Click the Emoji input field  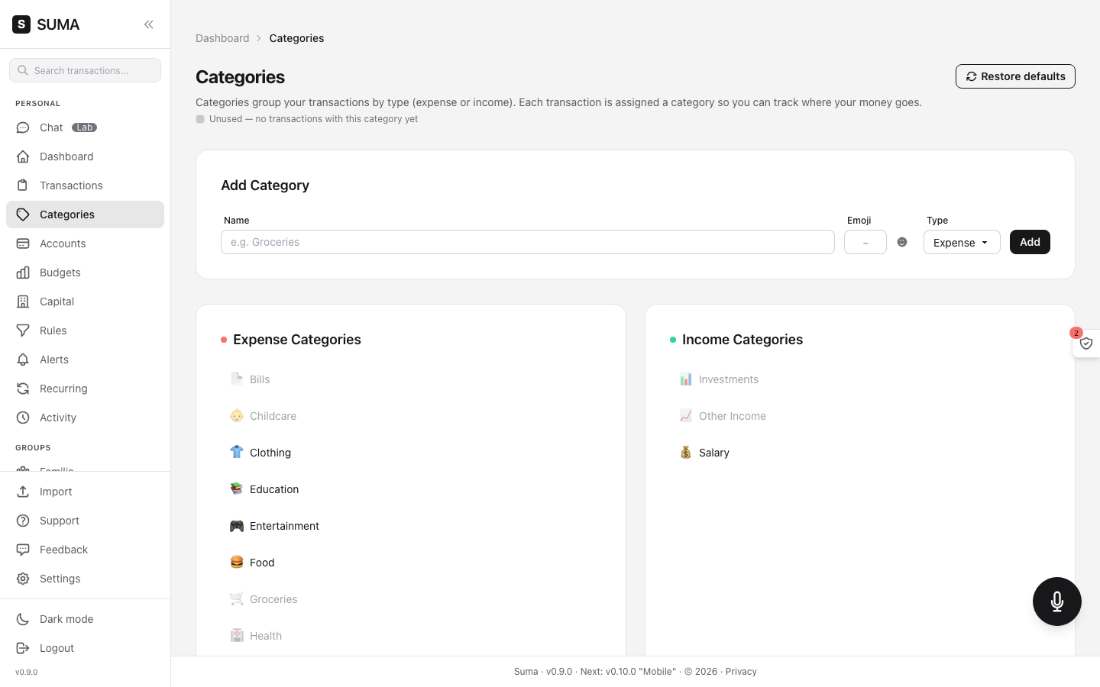[865, 242]
